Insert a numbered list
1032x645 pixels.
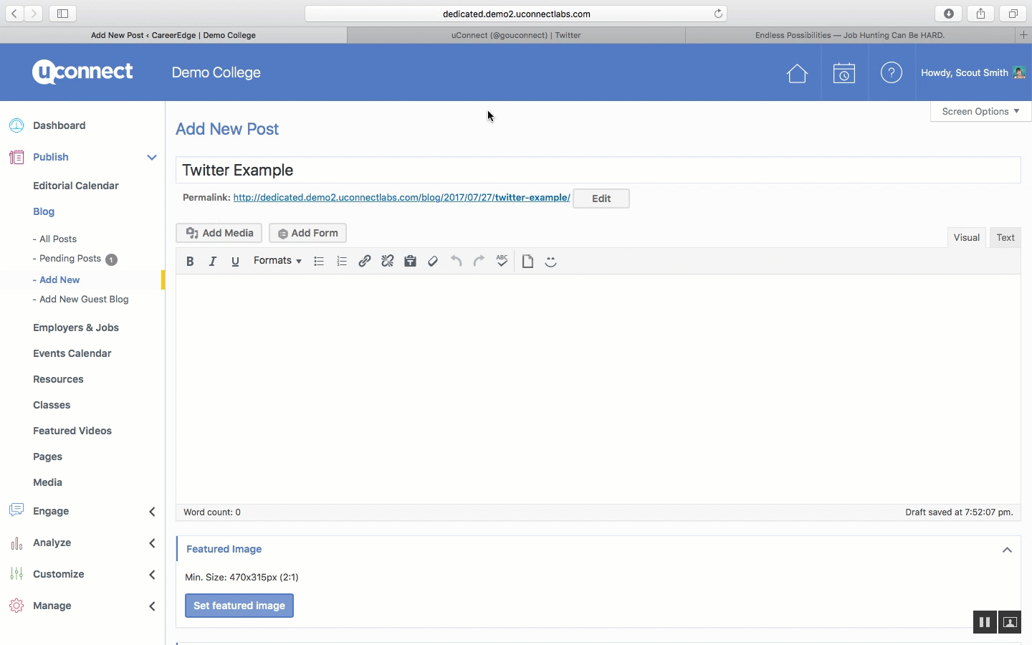pos(342,262)
